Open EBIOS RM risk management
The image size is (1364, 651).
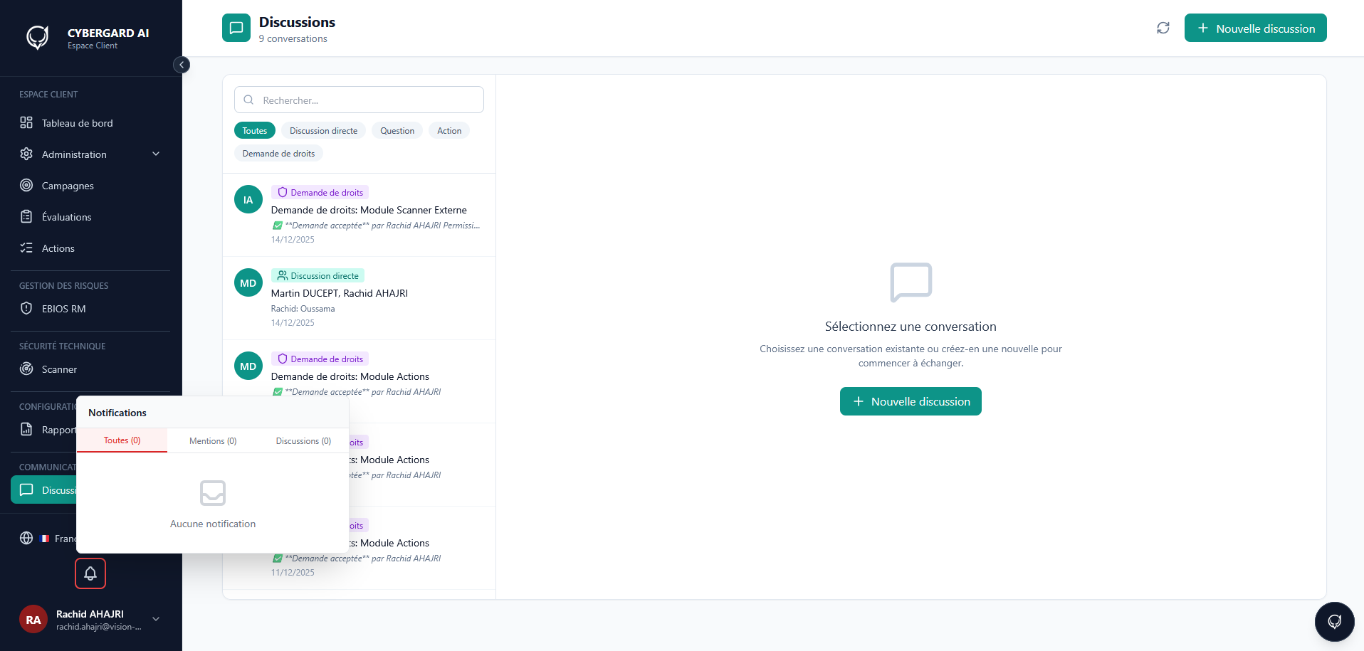tap(90, 309)
